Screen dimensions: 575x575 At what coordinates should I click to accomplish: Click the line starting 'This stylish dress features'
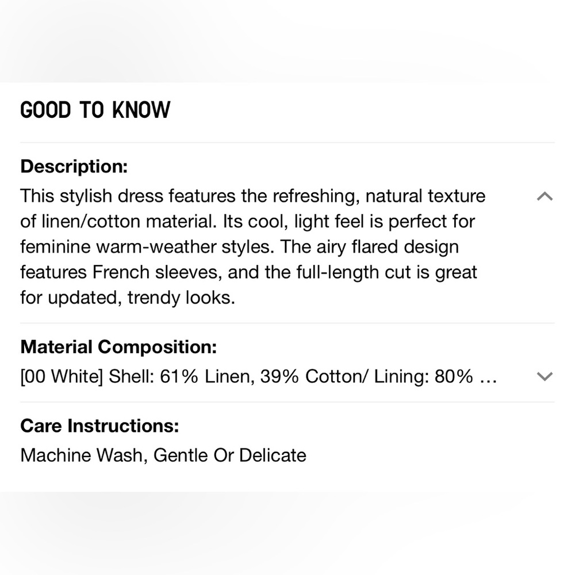coord(252,196)
